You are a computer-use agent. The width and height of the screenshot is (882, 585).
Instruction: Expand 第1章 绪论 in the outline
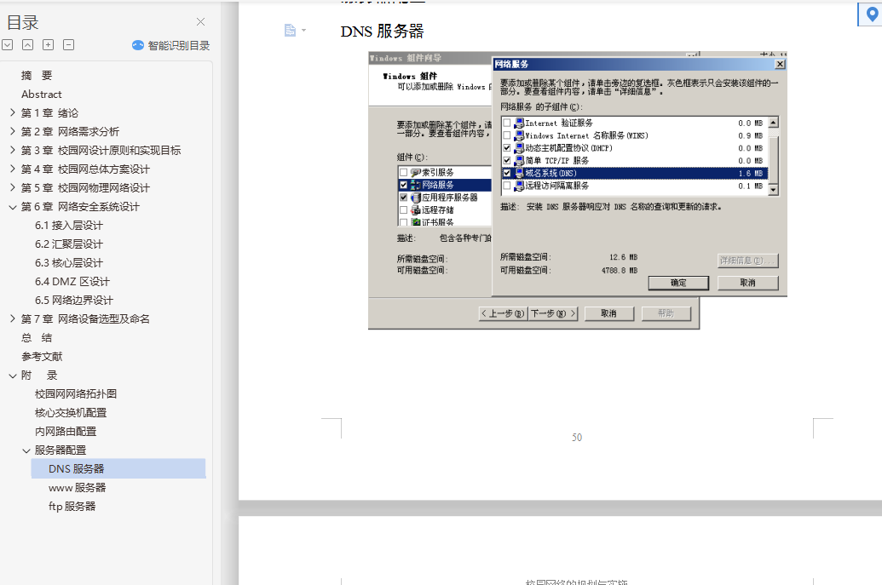13,113
